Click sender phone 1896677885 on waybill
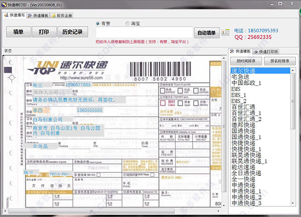Viewport: 301px width, 217px height. click(x=78, y=85)
